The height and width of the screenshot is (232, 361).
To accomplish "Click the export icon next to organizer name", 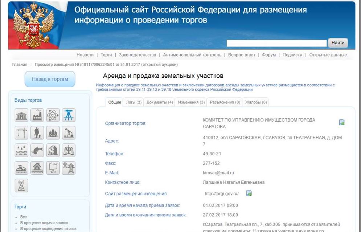I will [x=341, y=122].
